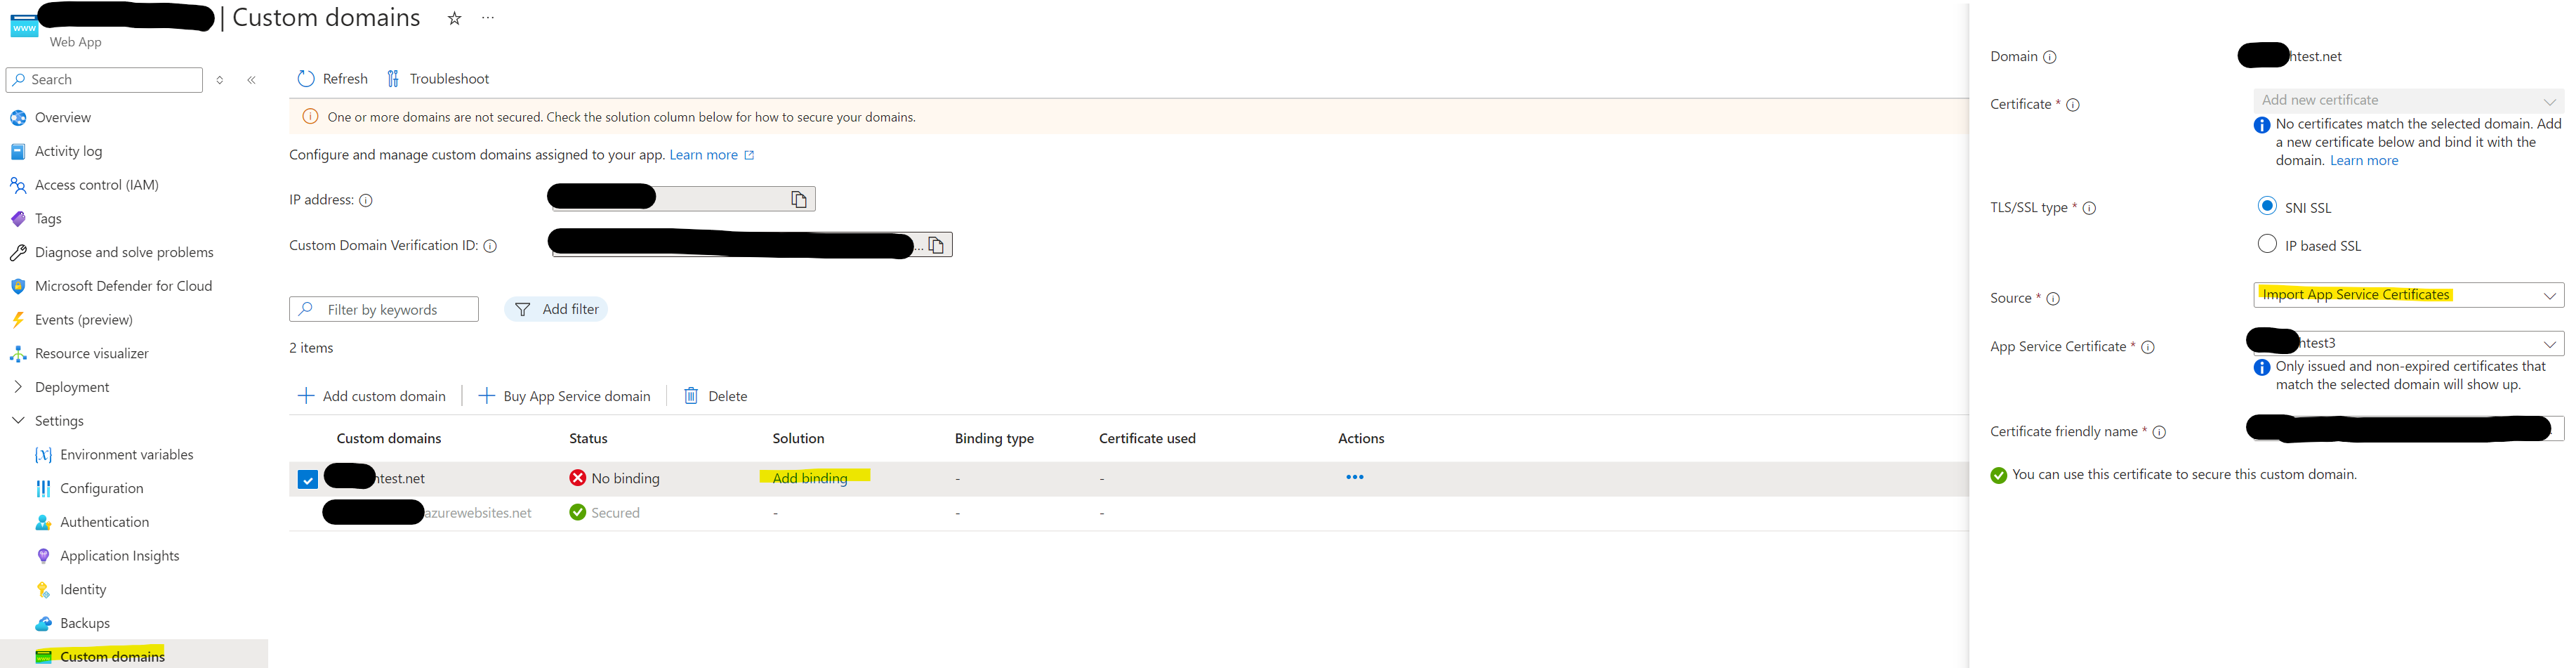
Task: Click the TLS/SSL type info icon
Action: click(x=2089, y=208)
